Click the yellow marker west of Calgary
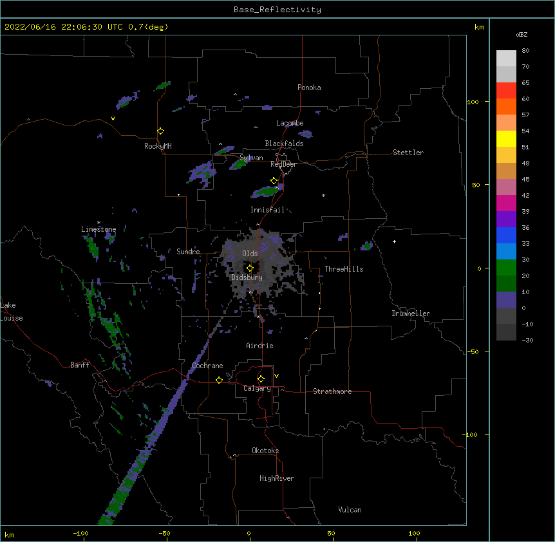Viewport: 555px width, 542px height. tap(219, 380)
